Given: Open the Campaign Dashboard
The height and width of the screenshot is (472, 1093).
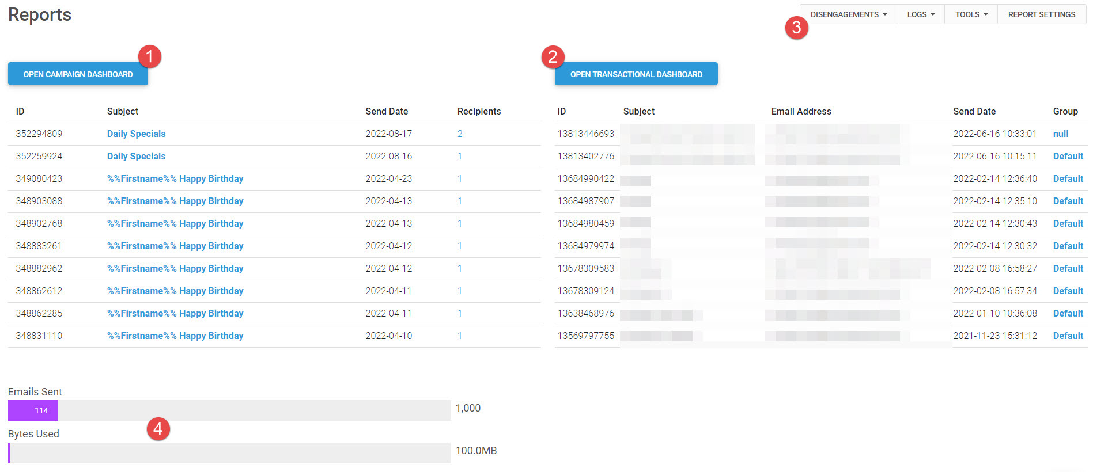Looking at the screenshot, I should point(78,74).
